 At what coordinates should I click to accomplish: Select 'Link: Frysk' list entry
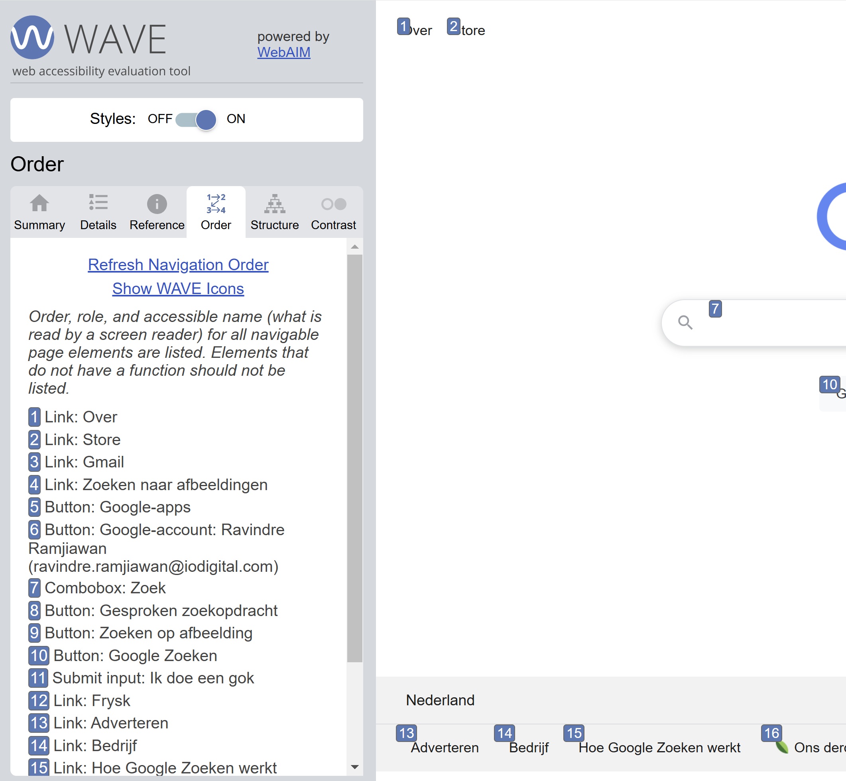(79, 701)
